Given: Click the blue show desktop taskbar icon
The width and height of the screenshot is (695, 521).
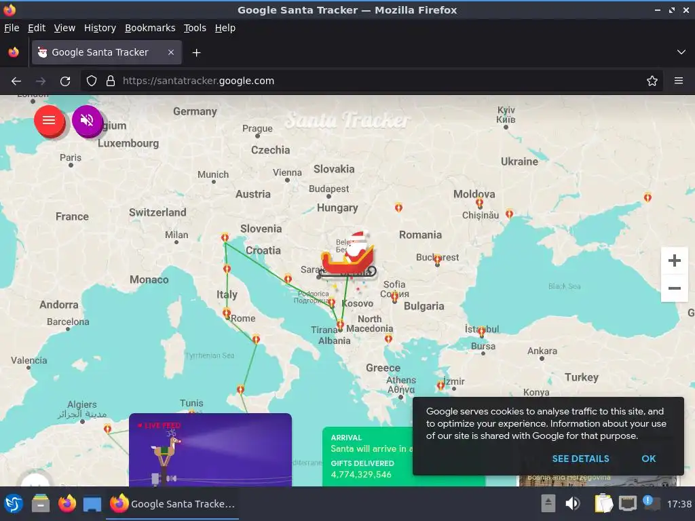Looking at the screenshot, I should (x=92, y=504).
